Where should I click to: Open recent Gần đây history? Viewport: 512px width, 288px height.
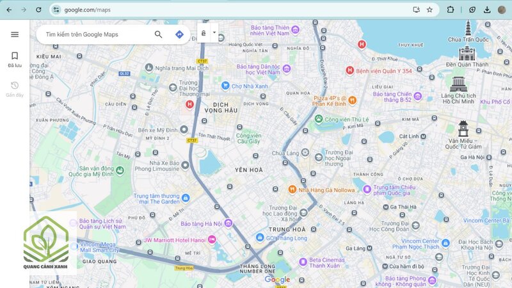(x=15, y=89)
